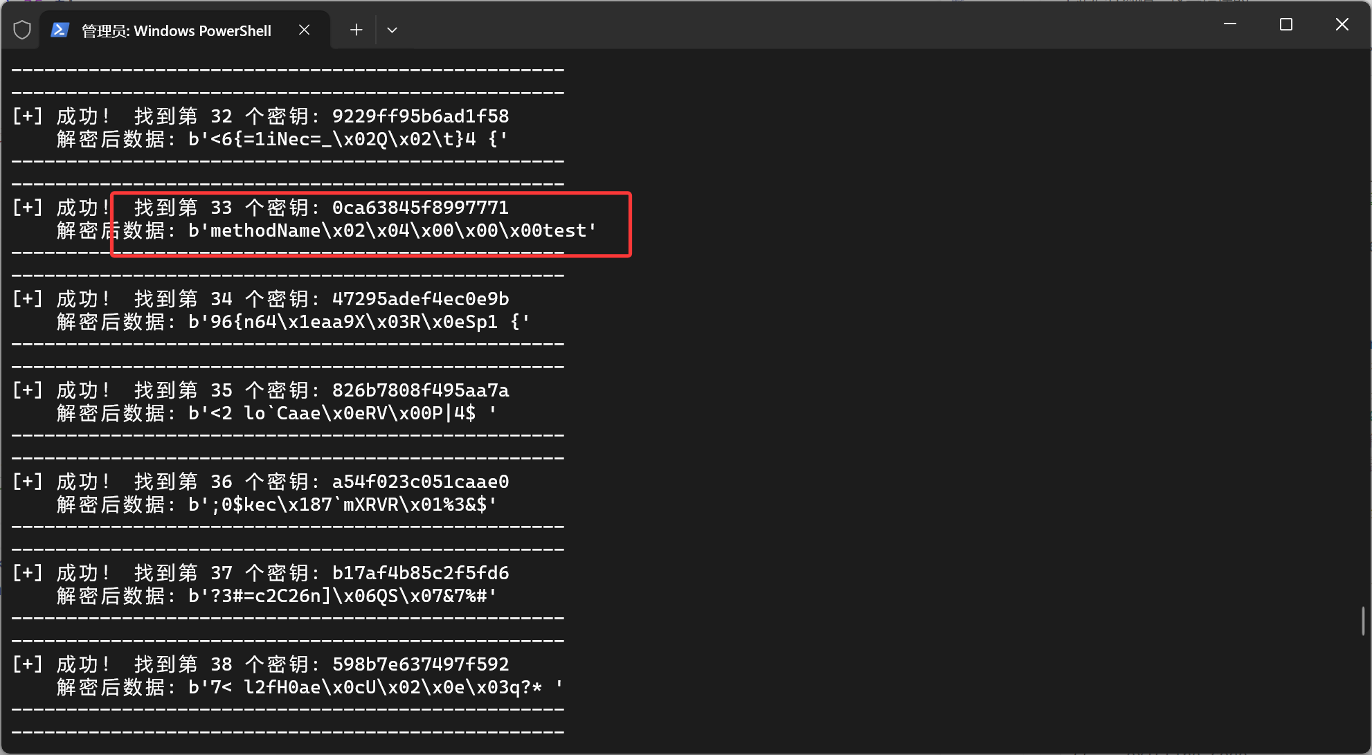Click key 34 value 47295adef4ec0e9b
This screenshot has height=755, width=1372.
[420, 299]
